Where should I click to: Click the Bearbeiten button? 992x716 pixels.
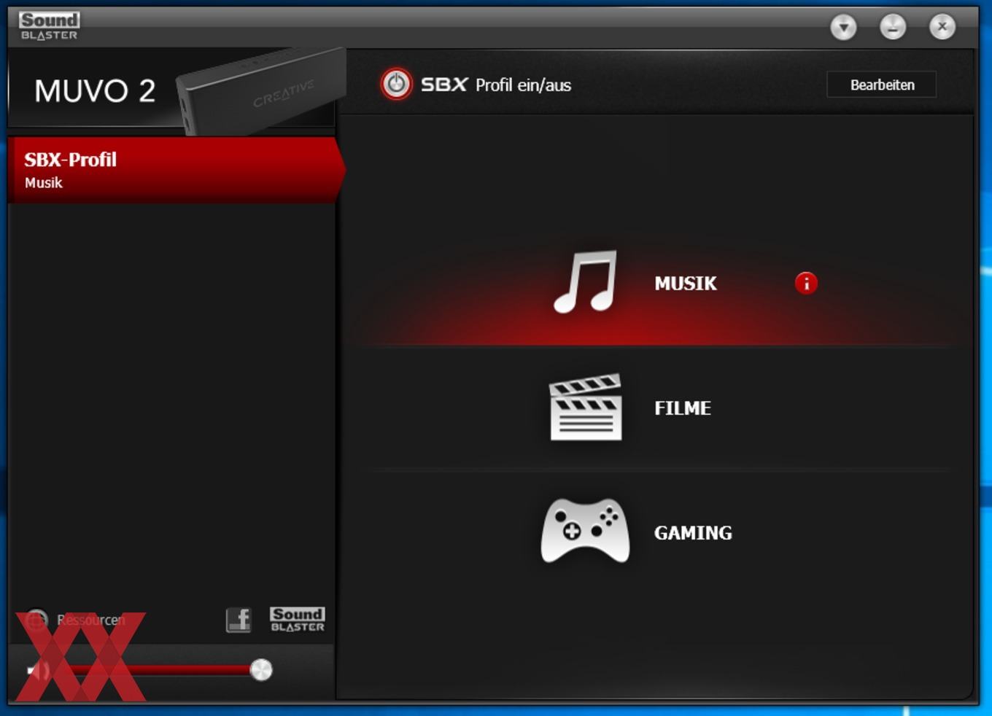click(x=881, y=85)
